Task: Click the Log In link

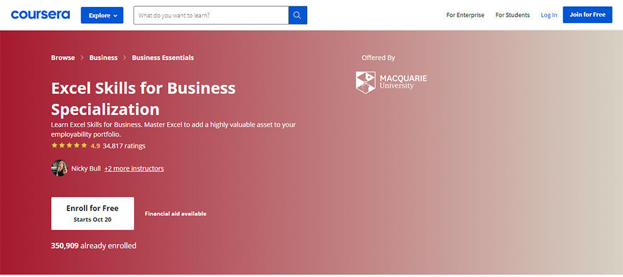Action: (x=549, y=15)
